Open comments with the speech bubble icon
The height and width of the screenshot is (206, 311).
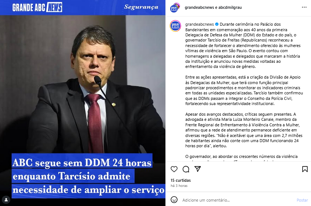[x=186, y=169]
